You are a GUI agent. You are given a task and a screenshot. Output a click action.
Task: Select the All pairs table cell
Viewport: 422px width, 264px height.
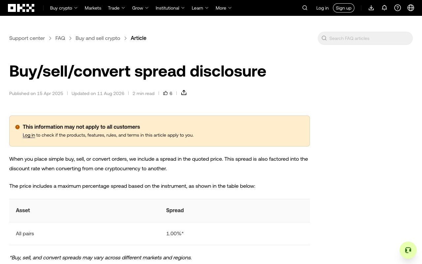click(25, 234)
